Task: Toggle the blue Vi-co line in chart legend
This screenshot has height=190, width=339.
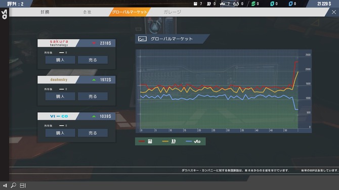Action: click(x=193, y=141)
